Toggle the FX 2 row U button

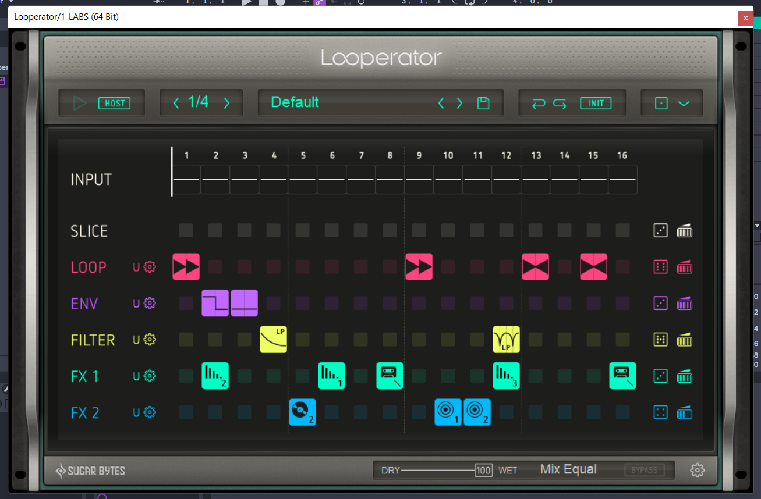click(x=136, y=413)
